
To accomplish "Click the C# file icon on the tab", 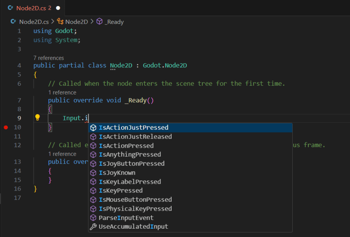I will (10, 8).
